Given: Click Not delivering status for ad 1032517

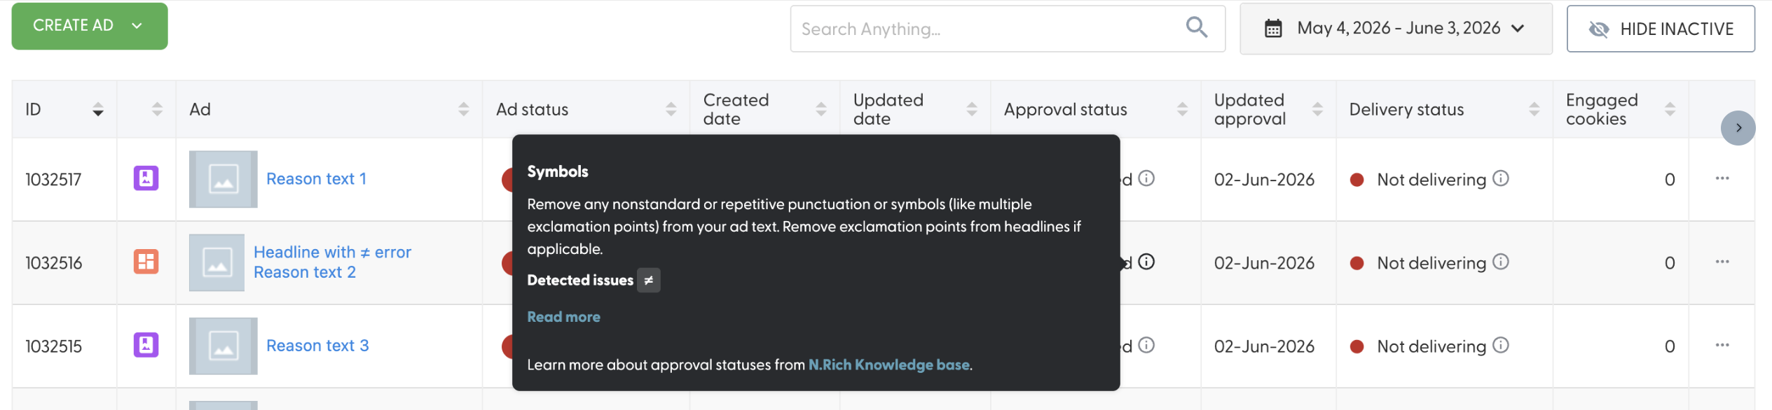Looking at the screenshot, I should click(x=1431, y=180).
